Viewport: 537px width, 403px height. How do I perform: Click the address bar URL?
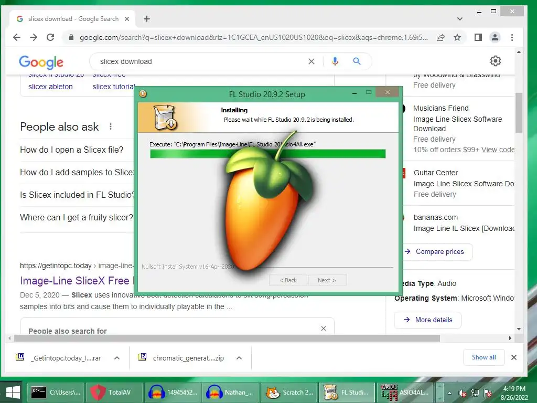253,37
